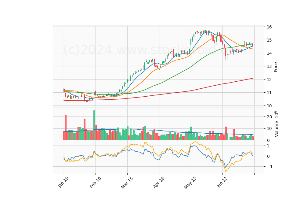The width and height of the screenshot is (293, 211).
Task: Click the tallest green volume bar
Action: click(x=94, y=125)
